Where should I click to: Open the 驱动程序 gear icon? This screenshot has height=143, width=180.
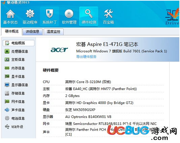pyautogui.click(x=30, y=14)
